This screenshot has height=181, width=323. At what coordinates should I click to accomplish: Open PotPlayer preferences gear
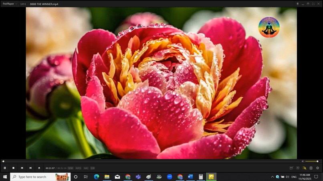[317, 168]
